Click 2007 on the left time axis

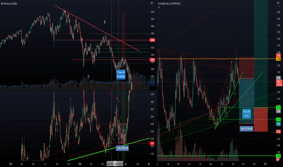tap(11, 164)
